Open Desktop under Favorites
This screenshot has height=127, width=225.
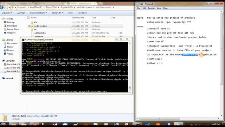pyautogui.click(x=11, y=22)
